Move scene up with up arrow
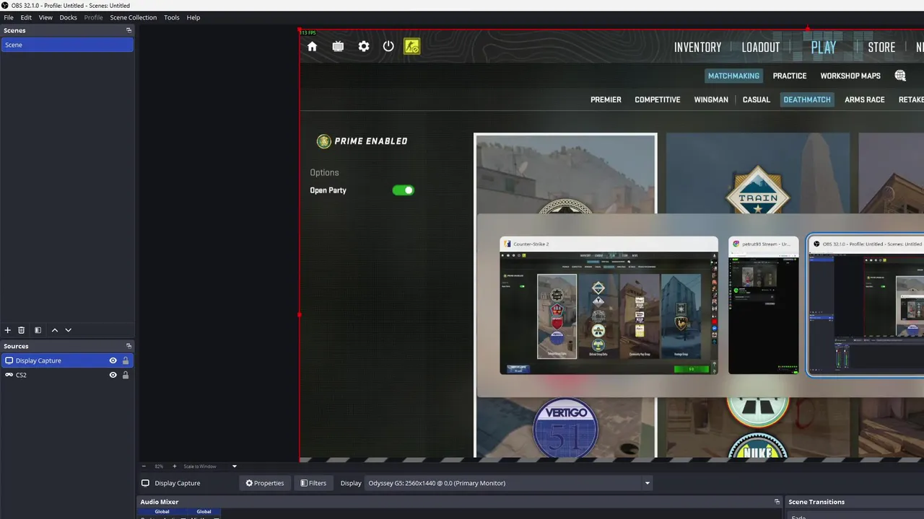 click(x=55, y=330)
